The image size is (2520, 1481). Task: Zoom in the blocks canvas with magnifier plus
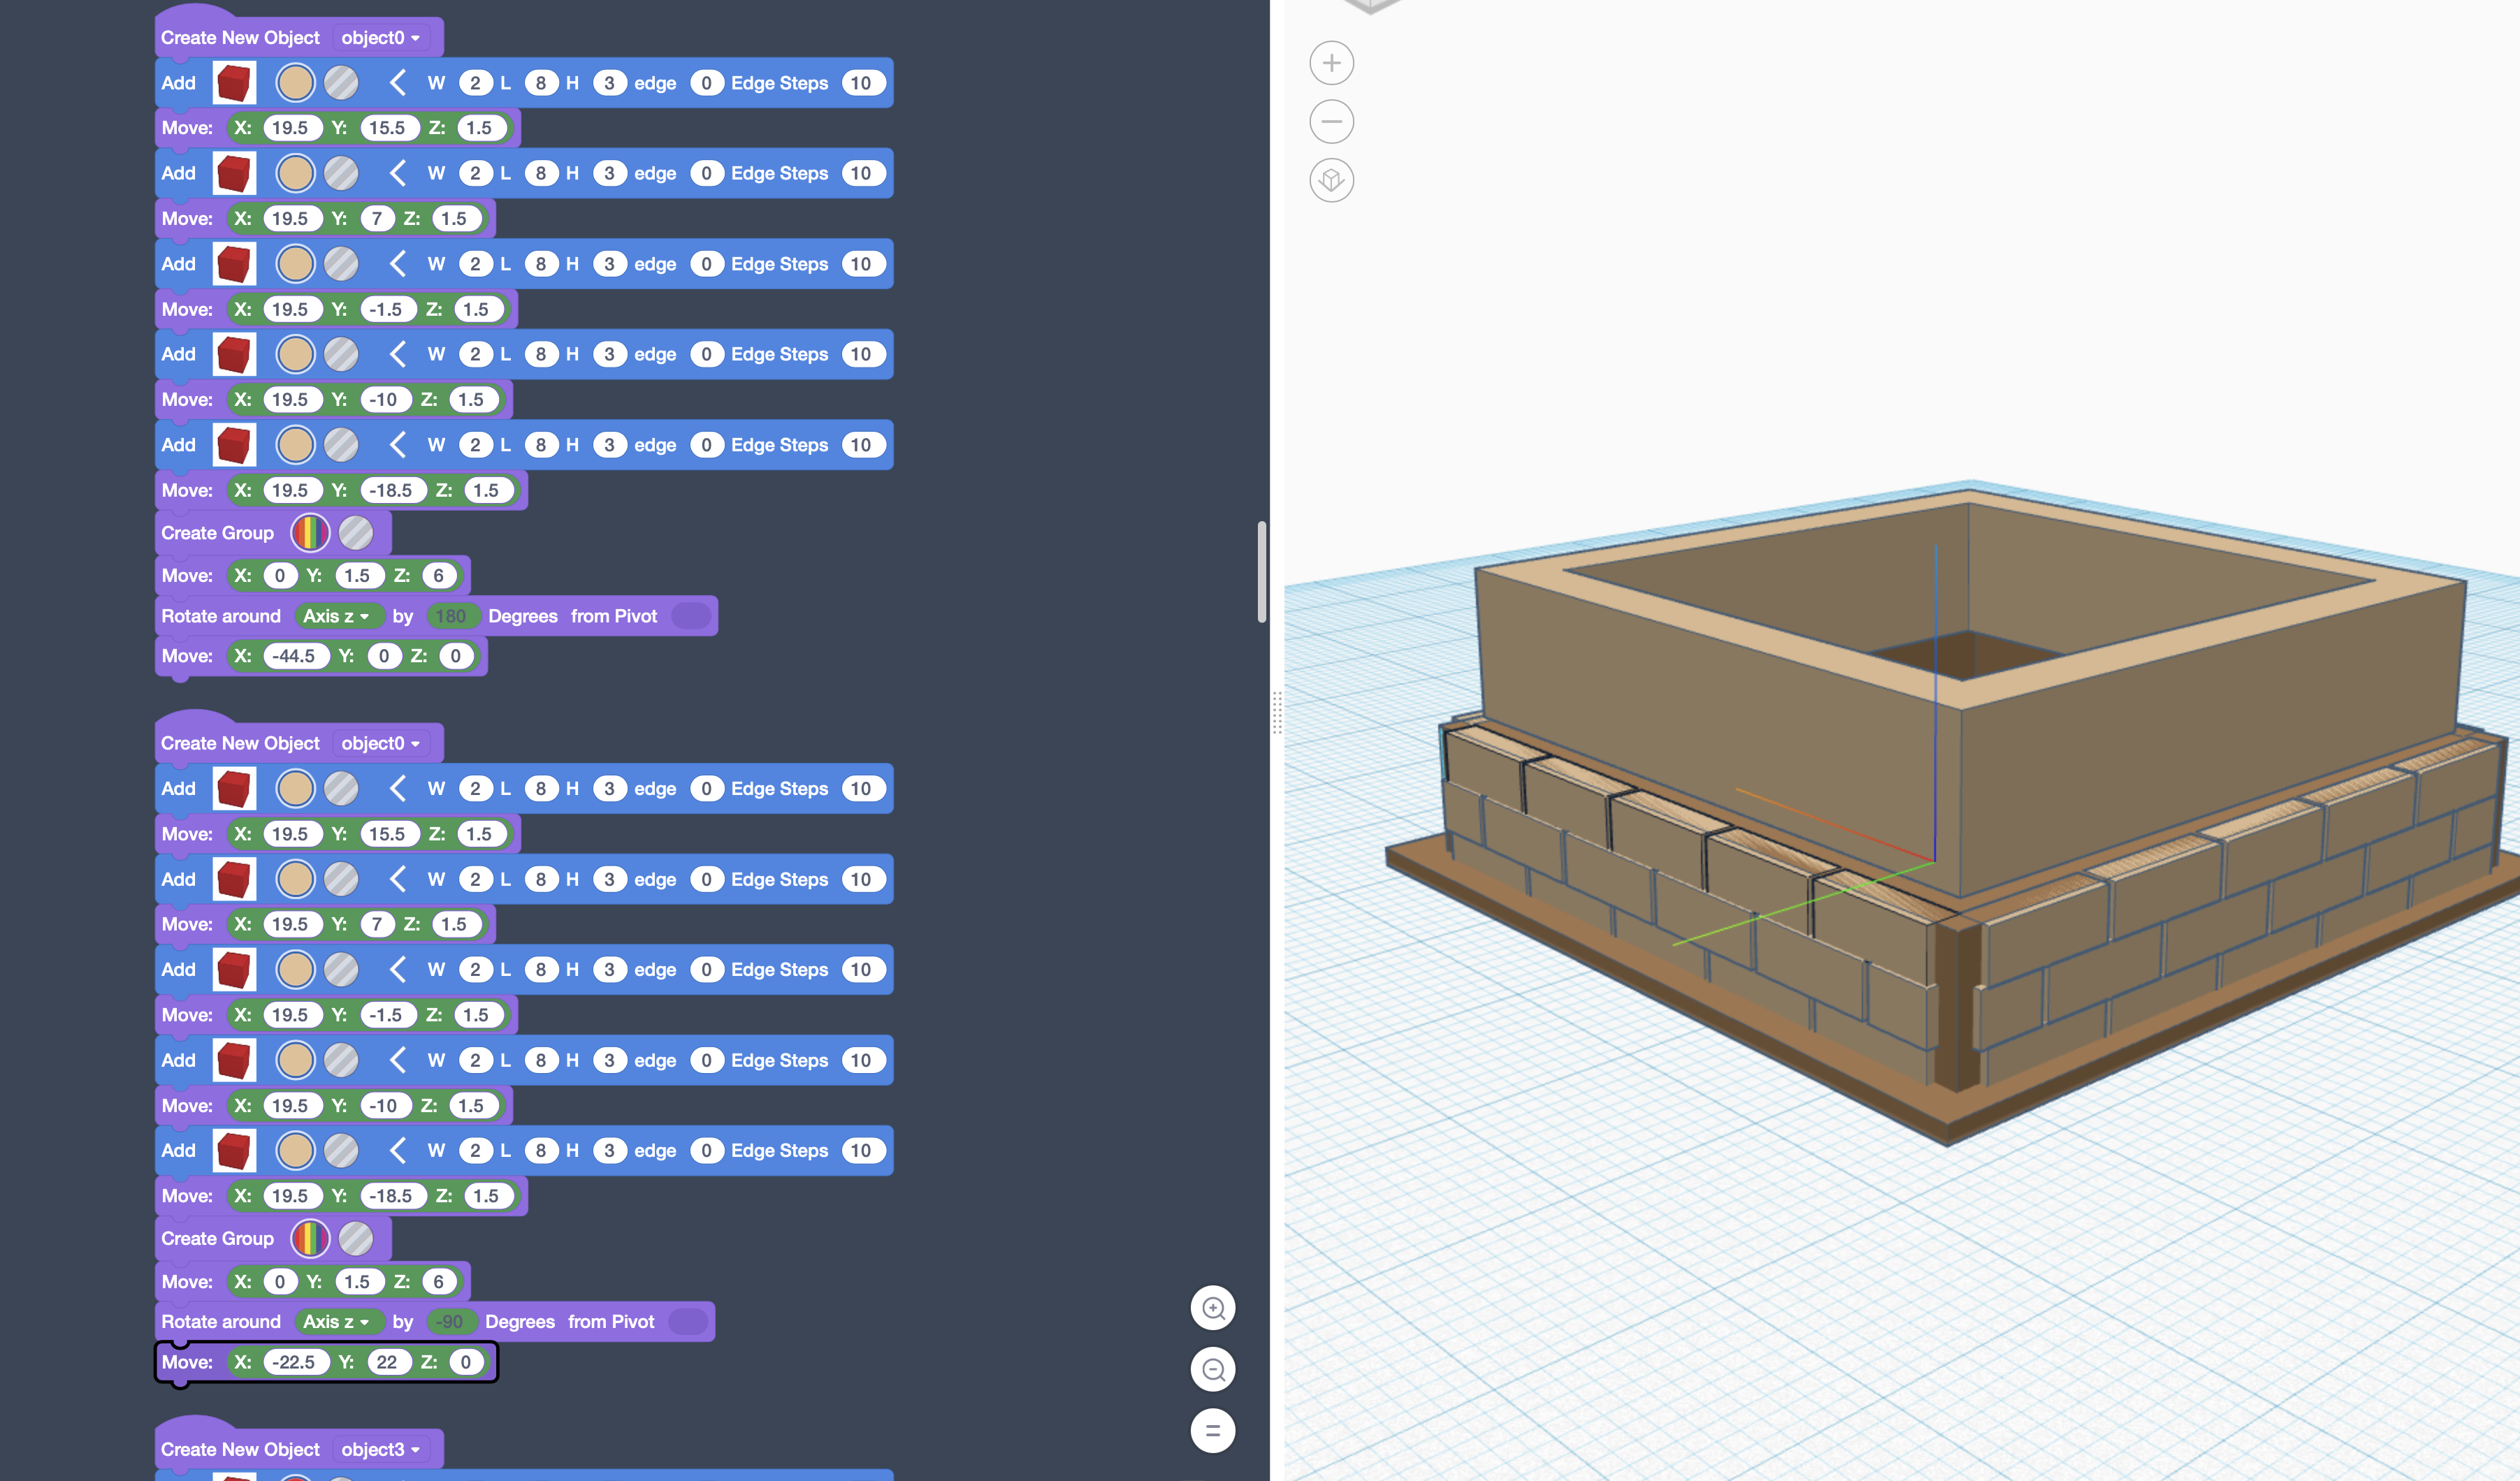[1213, 1308]
